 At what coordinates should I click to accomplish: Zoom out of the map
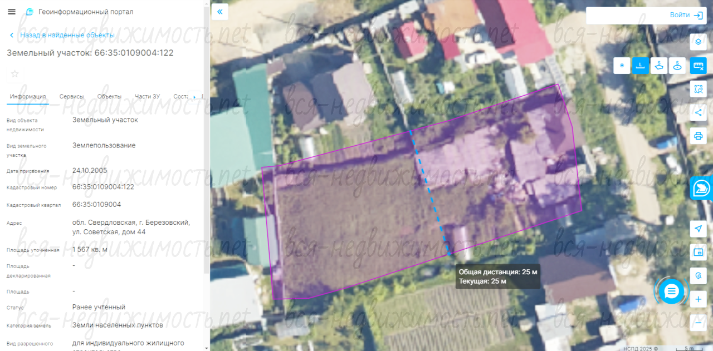[698, 322]
